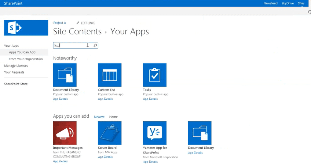
Task: Go to SkyDrive in the top bar
Action: tap(288, 3)
